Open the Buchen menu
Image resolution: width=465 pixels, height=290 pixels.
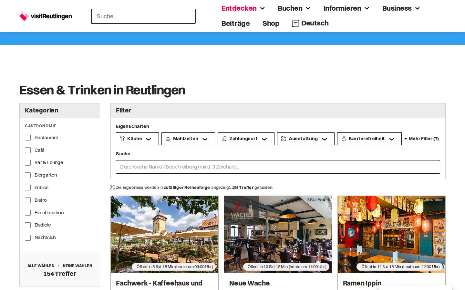coord(294,8)
